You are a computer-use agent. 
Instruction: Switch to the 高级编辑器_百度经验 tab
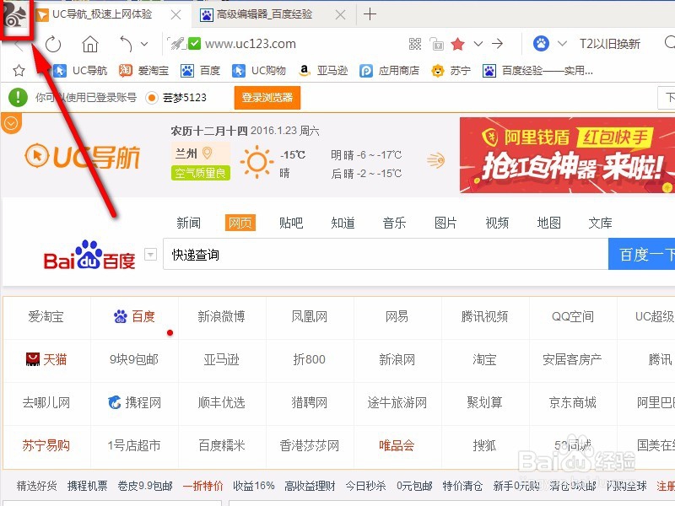[x=263, y=14]
